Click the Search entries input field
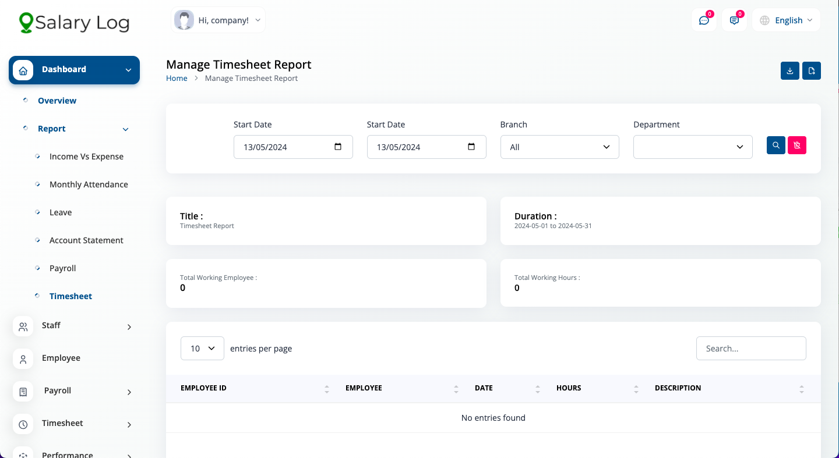This screenshot has width=839, height=458. point(751,349)
